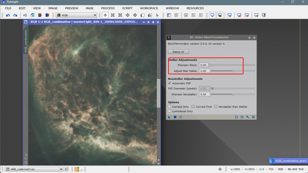The image size is (308, 173).
Task: Click the four-way arrows pan icon
Action: [128, 15]
